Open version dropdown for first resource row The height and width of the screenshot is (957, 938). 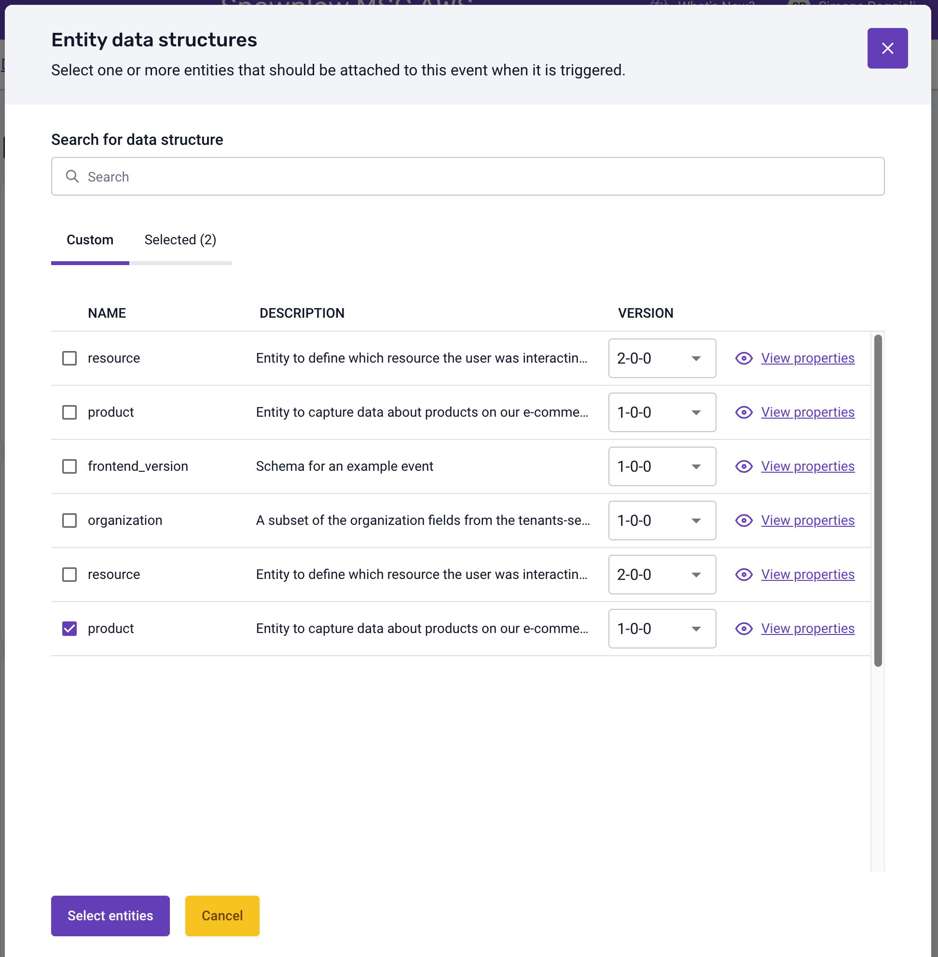coord(662,358)
